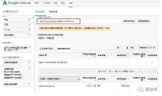Viewport: 162px width, 96px height.
Task: Edit the date range pencil icon
Action: 29,47
